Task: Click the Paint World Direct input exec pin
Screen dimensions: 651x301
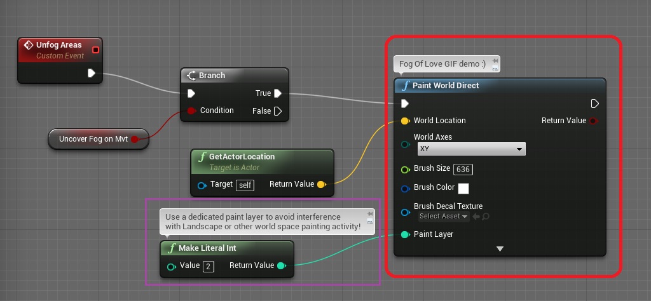Action: click(405, 104)
